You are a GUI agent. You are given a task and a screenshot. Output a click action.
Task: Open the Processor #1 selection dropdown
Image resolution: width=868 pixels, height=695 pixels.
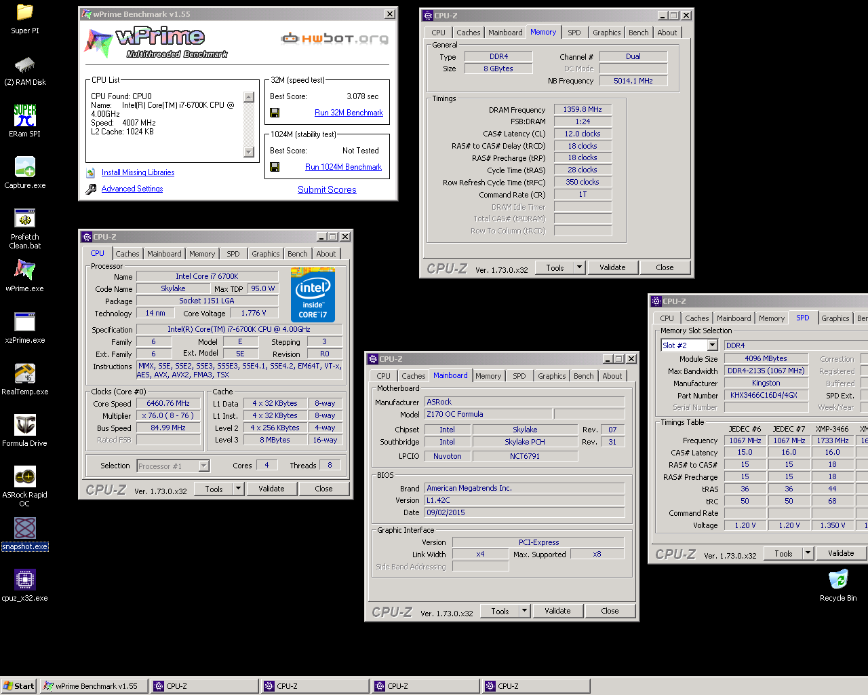[x=203, y=466]
